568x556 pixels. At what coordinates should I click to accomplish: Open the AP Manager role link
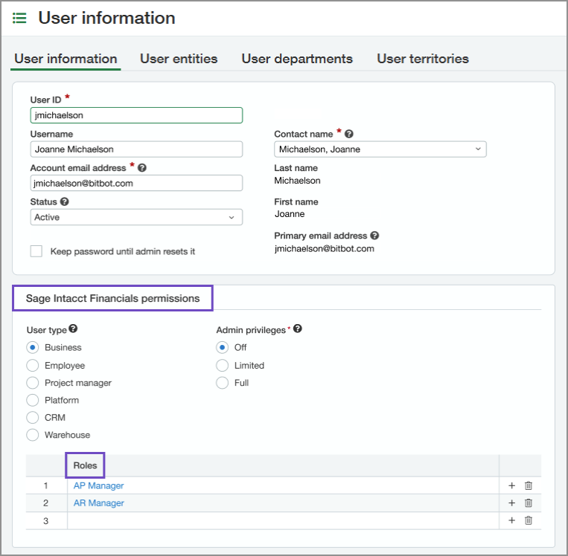(98, 485)
